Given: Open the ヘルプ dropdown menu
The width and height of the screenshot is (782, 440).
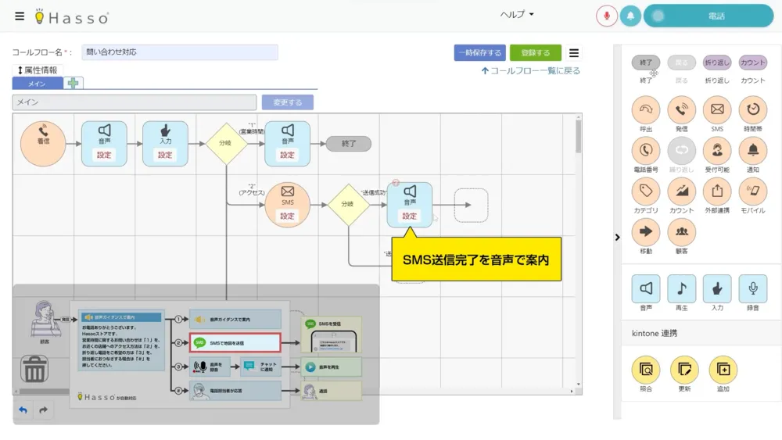Looking at the screenshot, I should click(517, 14).
